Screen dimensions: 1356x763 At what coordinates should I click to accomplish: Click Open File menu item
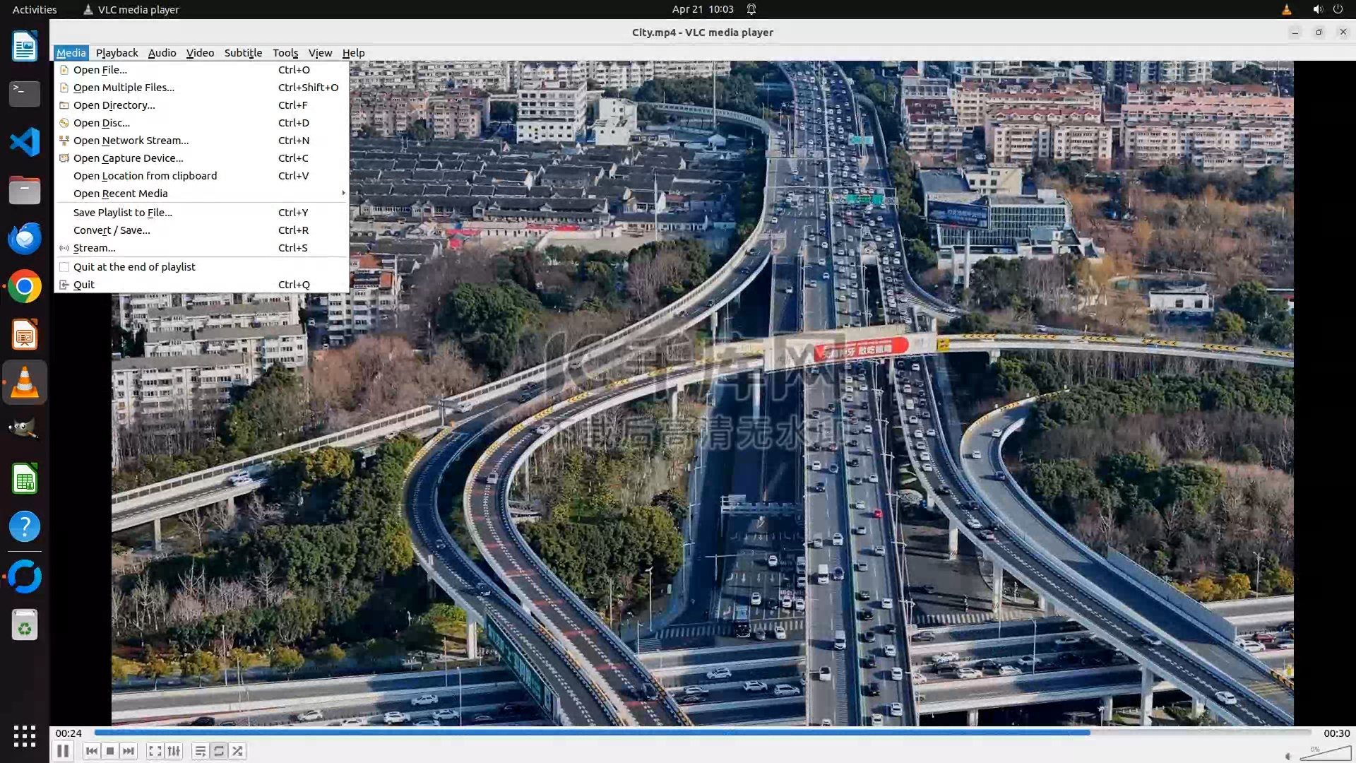(x=100, y=70)
